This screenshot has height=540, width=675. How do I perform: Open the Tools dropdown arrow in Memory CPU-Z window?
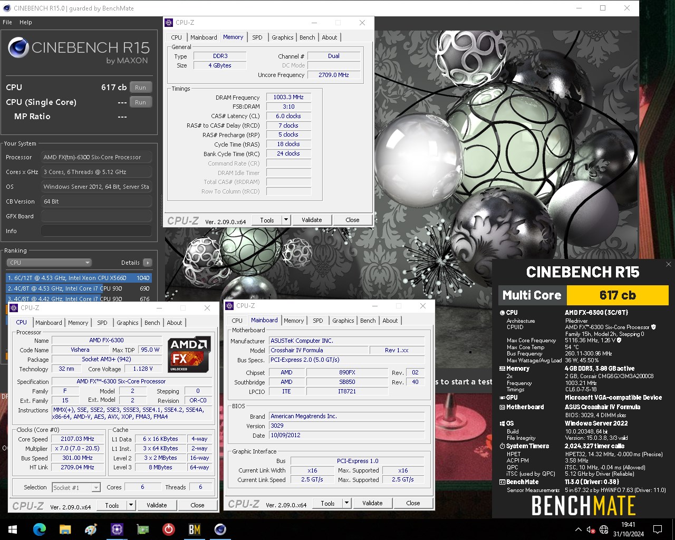pyautogui.click(x=286, y=220)
